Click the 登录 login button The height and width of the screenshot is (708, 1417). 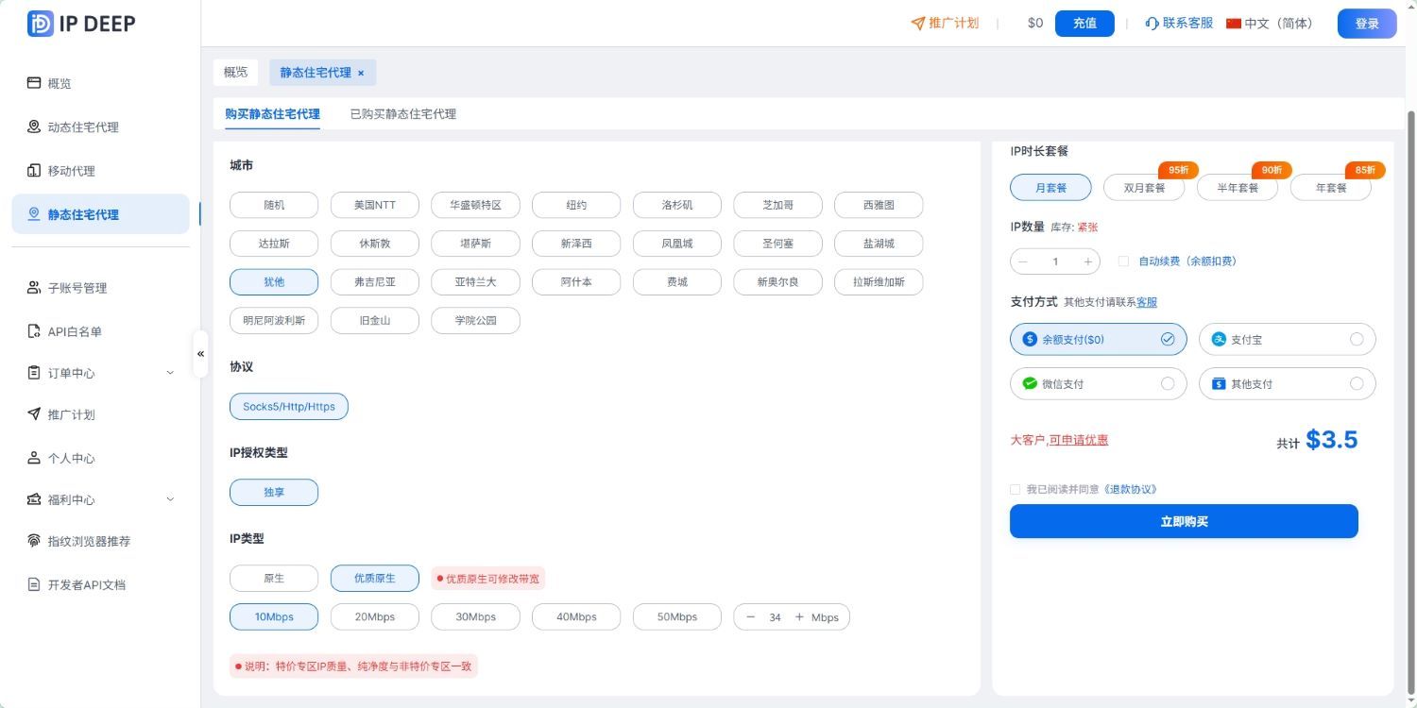click(x=1367, y=24)
